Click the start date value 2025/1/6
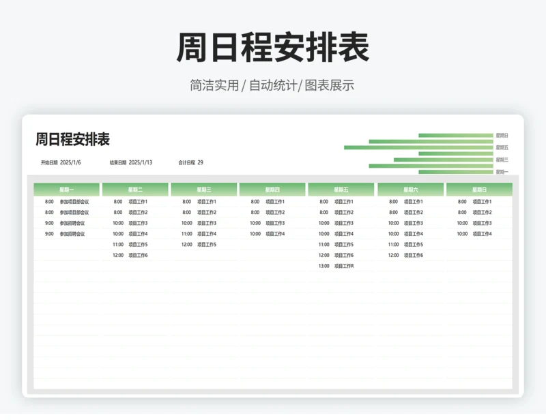The width and height of the screenshot is (546, 420). (x=70, y=162)
